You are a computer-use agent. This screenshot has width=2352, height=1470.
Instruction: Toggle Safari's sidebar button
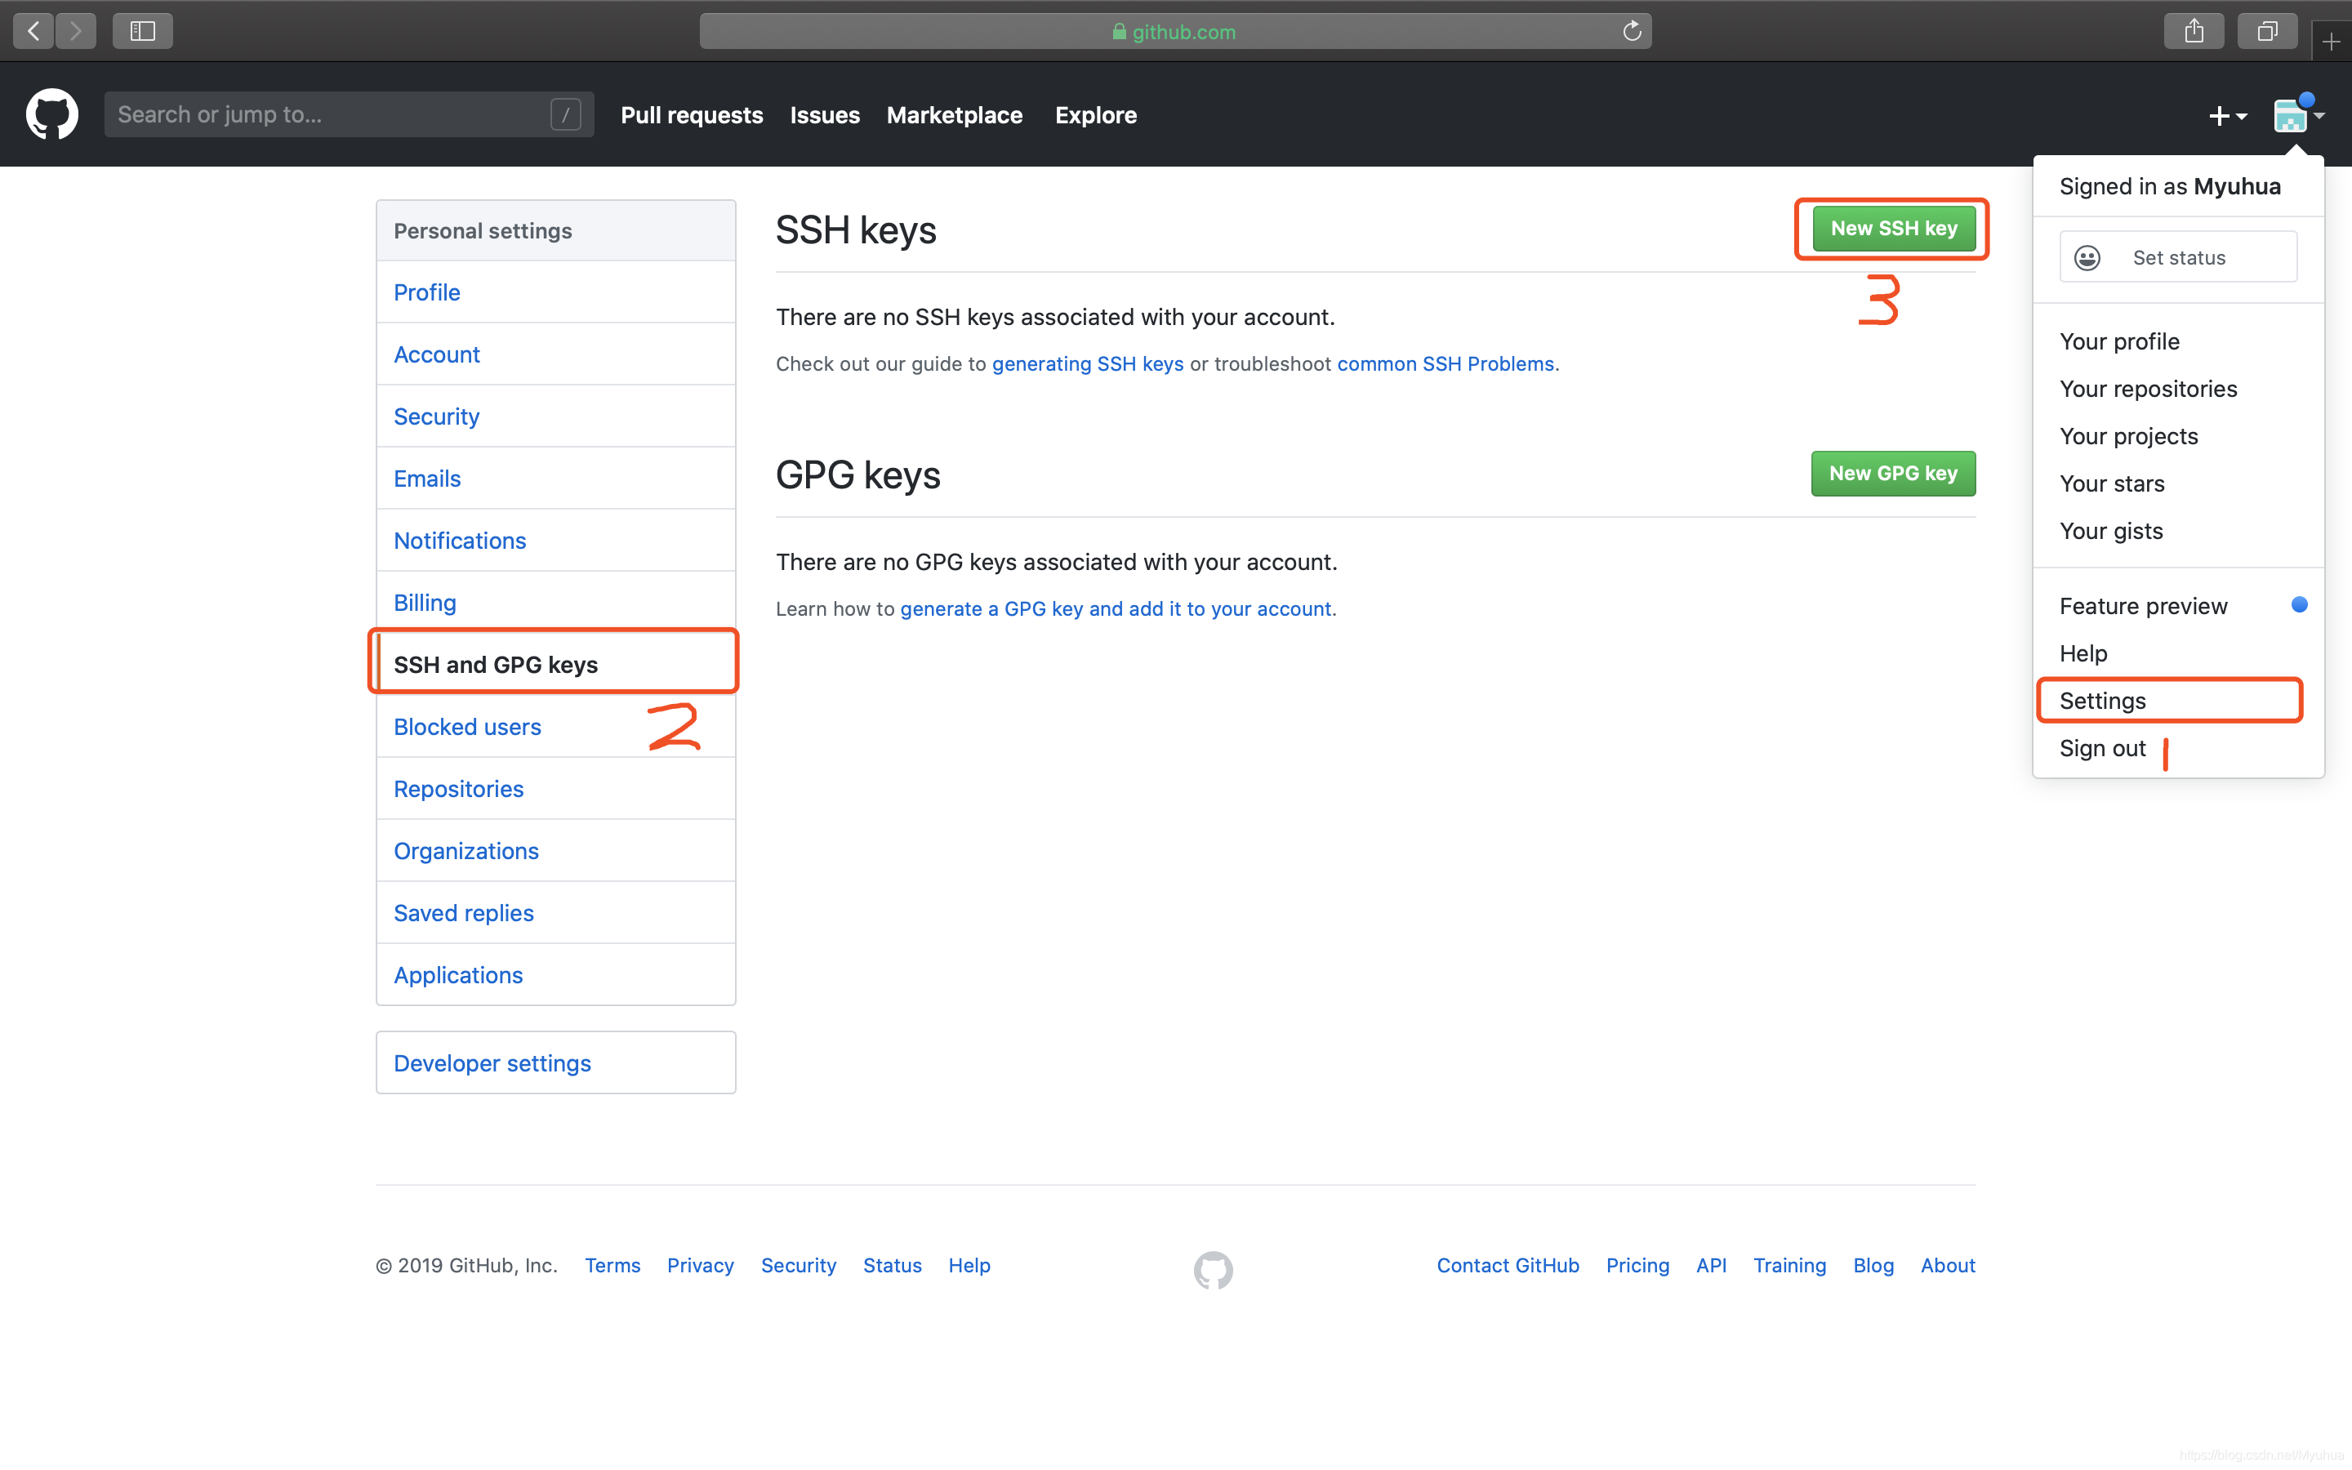[x=143, y=31]
